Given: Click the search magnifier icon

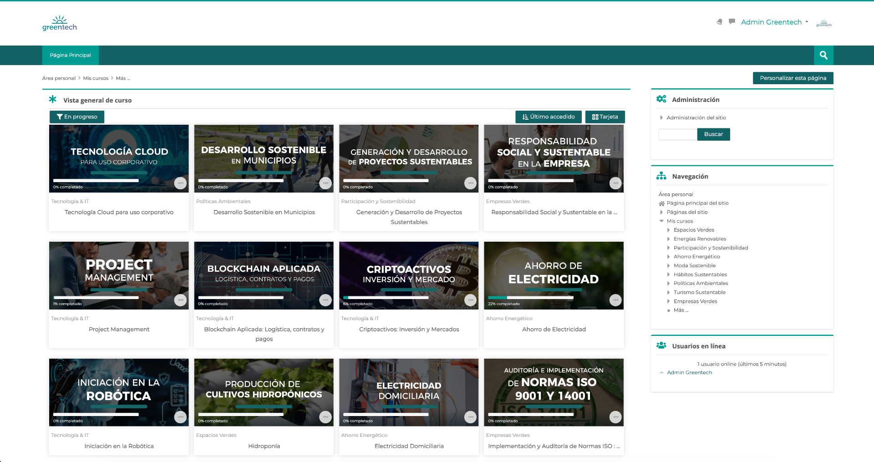Looking at the screenshot, I should coord(823,55).
